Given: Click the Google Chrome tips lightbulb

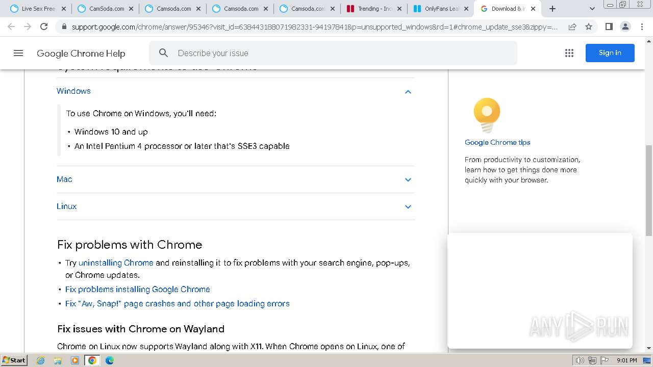Looking at the screenshot, I should coord(487,115).
